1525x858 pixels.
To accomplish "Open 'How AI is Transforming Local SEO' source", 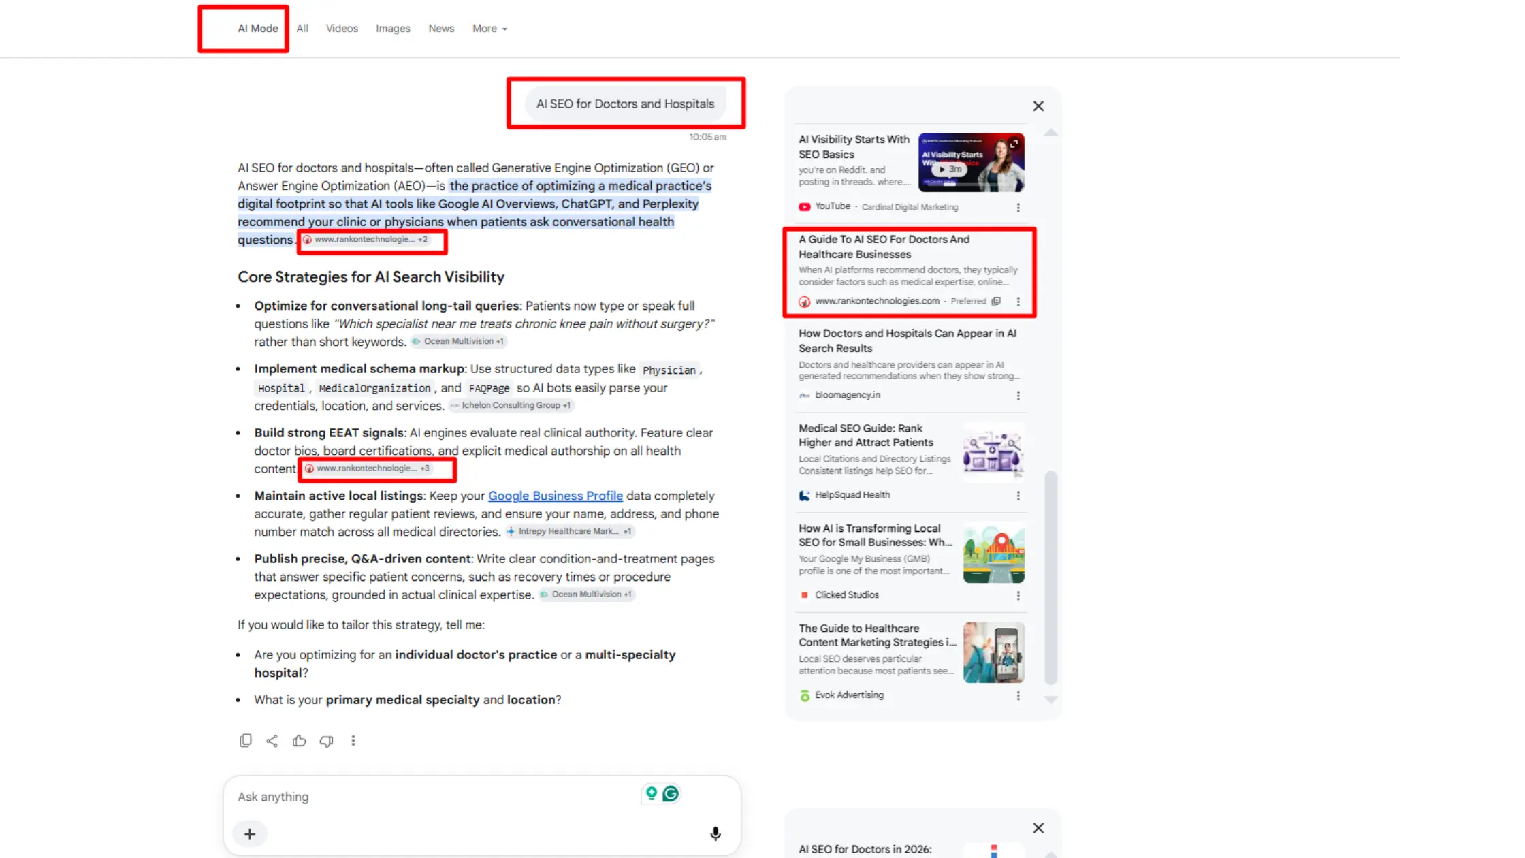I will coord(875,535).
